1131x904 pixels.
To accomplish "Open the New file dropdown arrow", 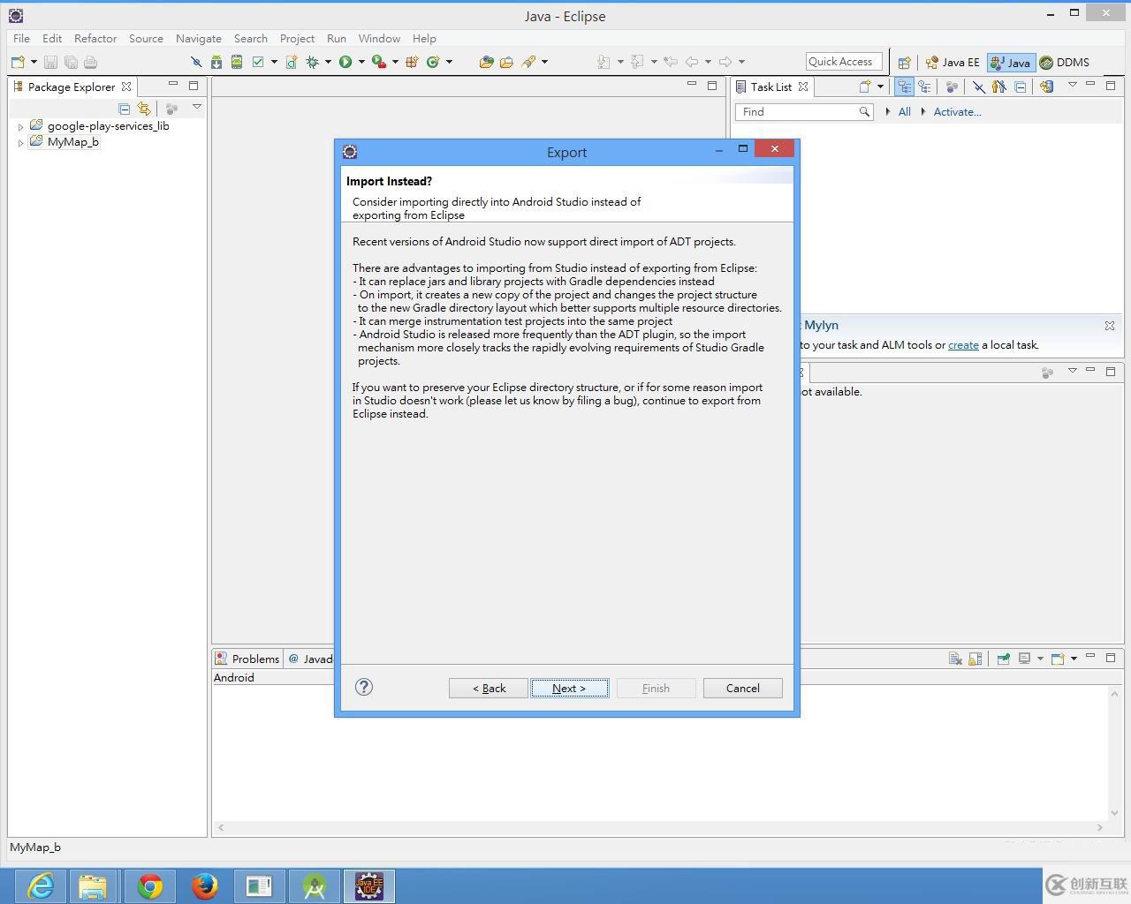I will [34, 62].
